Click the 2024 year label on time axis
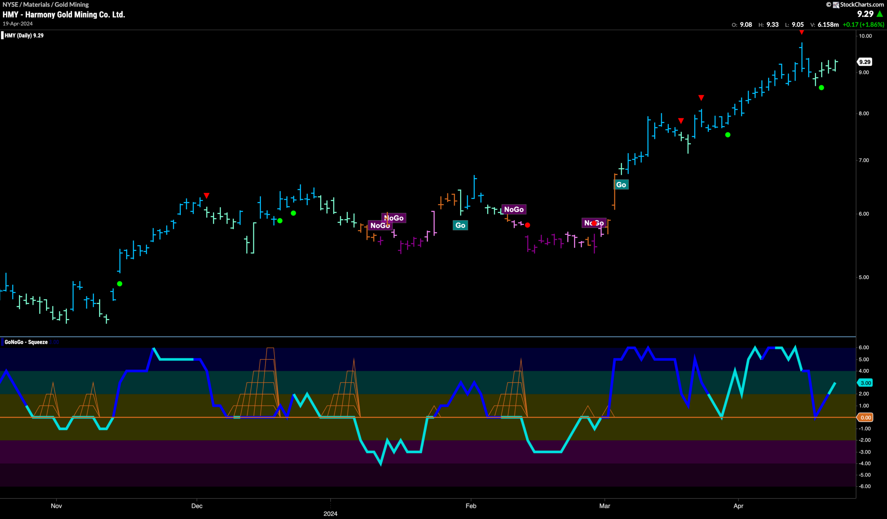 [330, 514]
